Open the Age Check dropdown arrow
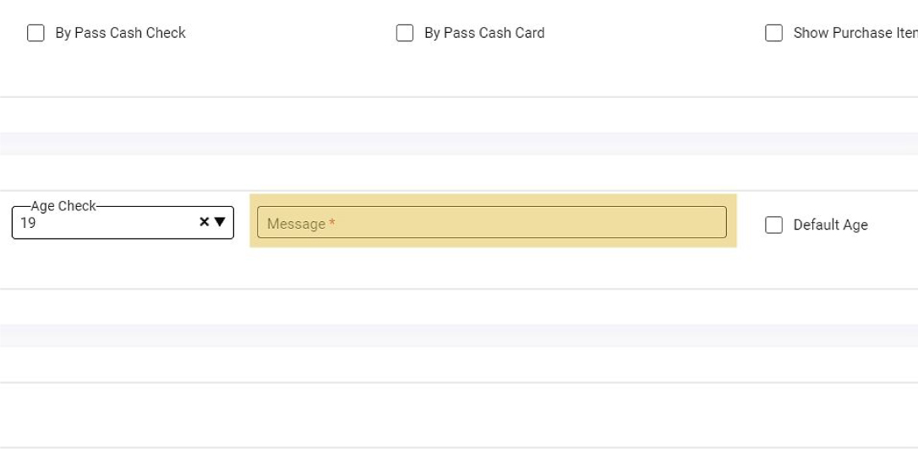The width and height of the screenshot is (918, 449). [220, 222]
